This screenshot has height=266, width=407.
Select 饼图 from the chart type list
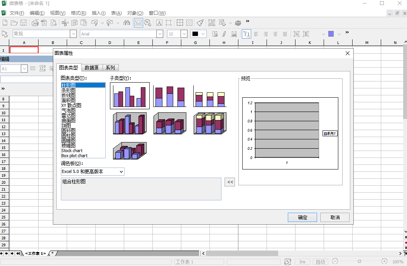[x=66, y=125]
